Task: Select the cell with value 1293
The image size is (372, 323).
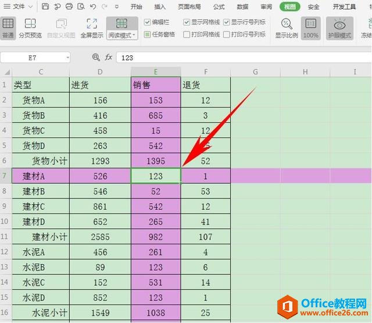Action: pos(100,161)
